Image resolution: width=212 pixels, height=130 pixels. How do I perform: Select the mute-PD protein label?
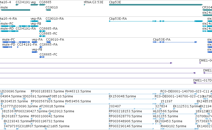click(x=9, y=45)
